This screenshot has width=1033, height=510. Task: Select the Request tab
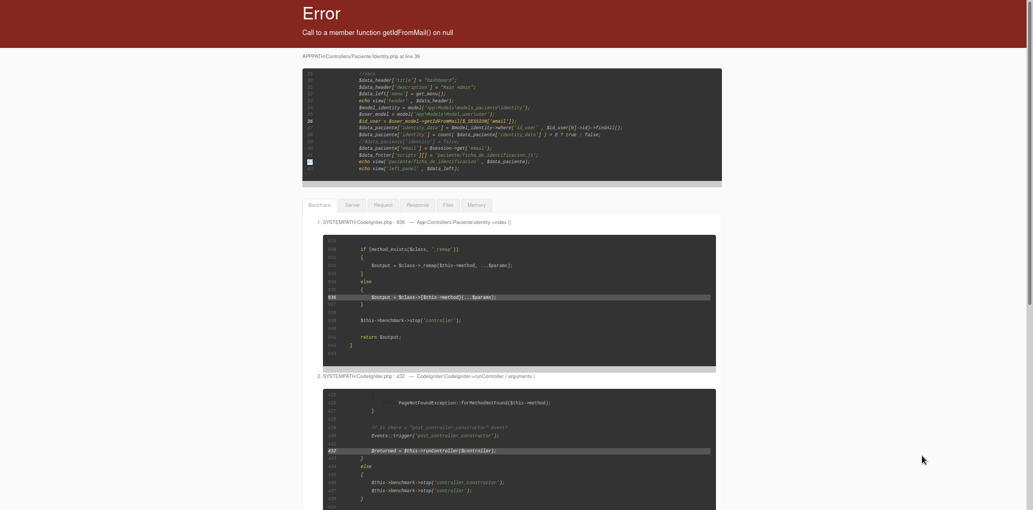383,205
